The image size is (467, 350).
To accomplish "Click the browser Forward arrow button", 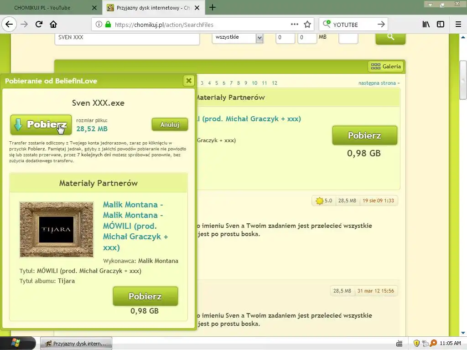I will pyautogui.click(x=24, y=25).
